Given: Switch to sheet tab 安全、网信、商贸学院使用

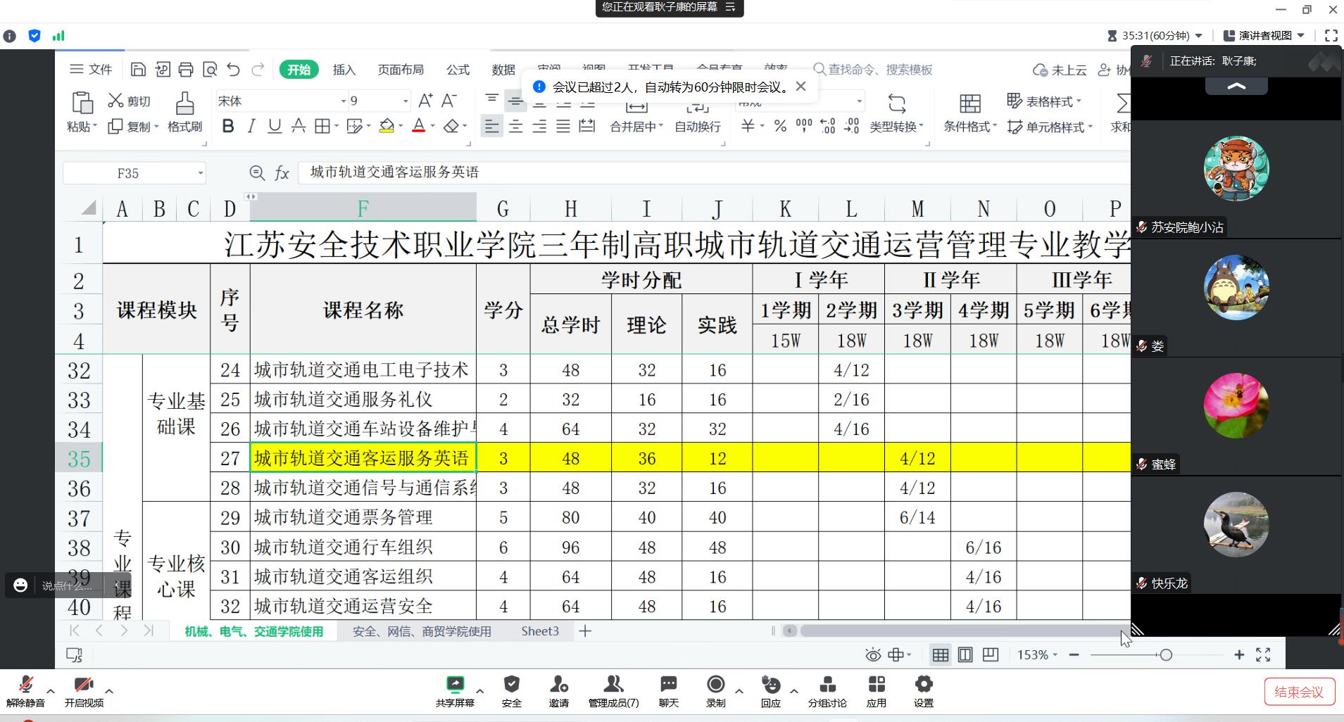Looking at the screenshot, I should tap(422, 631).
